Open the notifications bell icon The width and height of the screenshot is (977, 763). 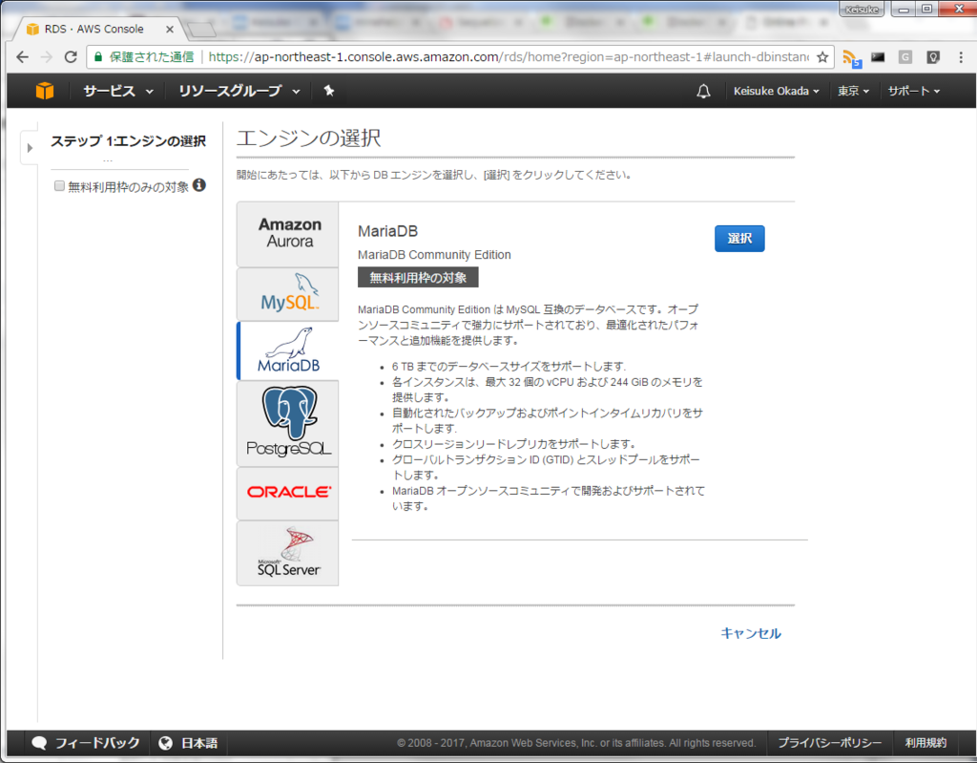click(703, 91)
